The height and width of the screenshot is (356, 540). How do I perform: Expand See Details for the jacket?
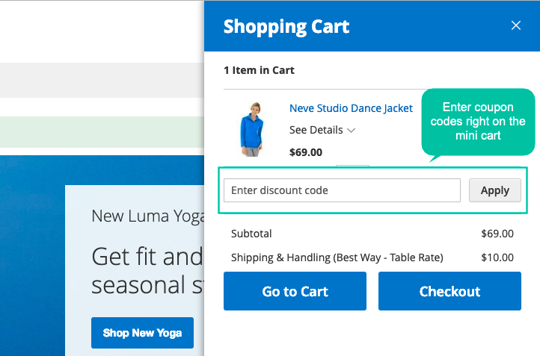tap(316, 130)
